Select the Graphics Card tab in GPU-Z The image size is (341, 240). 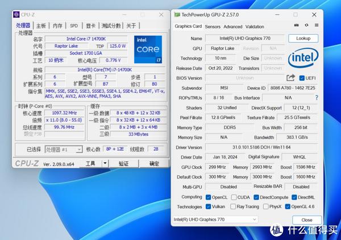pos(188,26)
